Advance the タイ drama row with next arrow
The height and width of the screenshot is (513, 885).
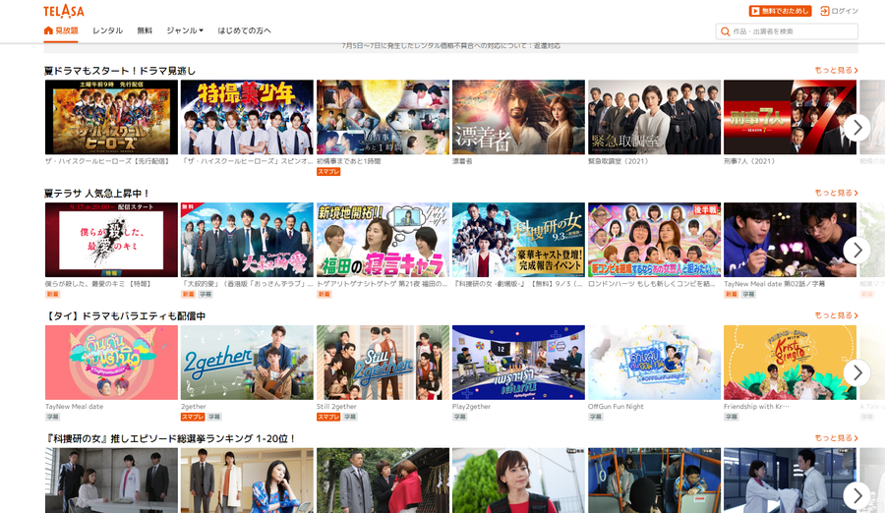coord(856,372)
